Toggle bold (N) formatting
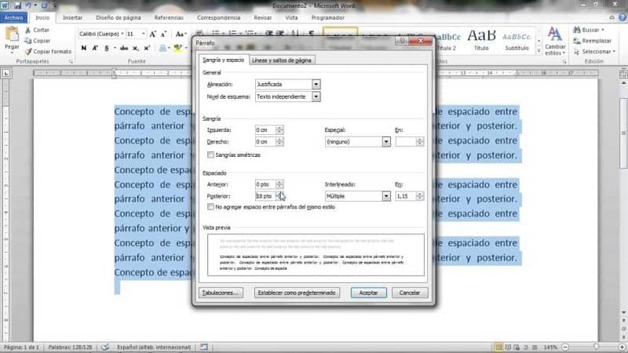This screenshot has width=628, height=353. coord(84,48)
